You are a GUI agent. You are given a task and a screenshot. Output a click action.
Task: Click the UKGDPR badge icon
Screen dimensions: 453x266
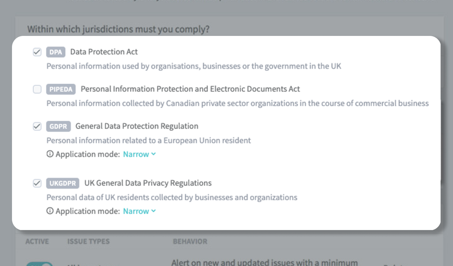pos(63,183)
